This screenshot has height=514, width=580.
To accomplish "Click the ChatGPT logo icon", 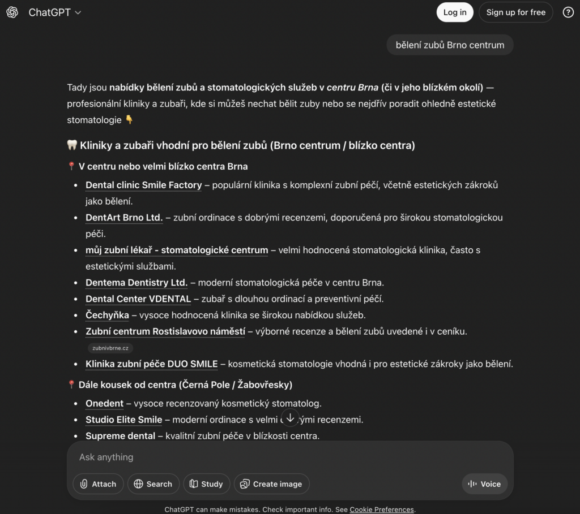I will (12, 12).
